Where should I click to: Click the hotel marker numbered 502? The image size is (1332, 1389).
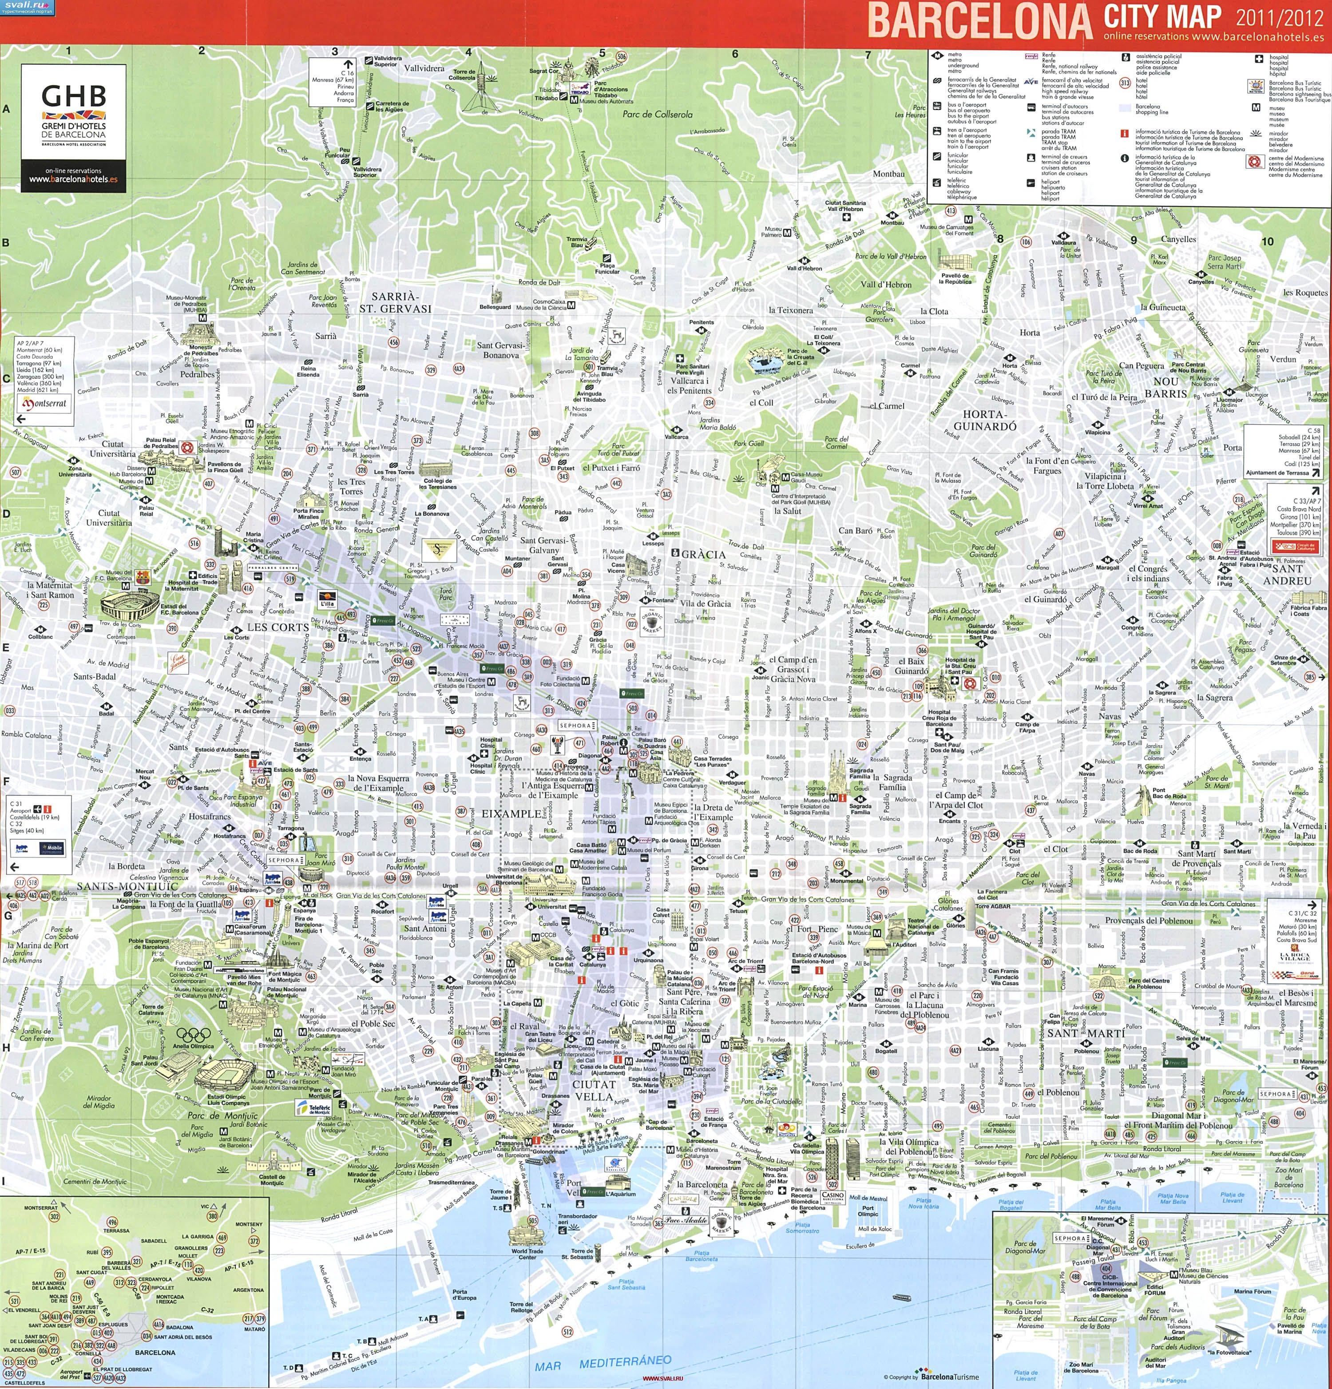pos(832,1185)
